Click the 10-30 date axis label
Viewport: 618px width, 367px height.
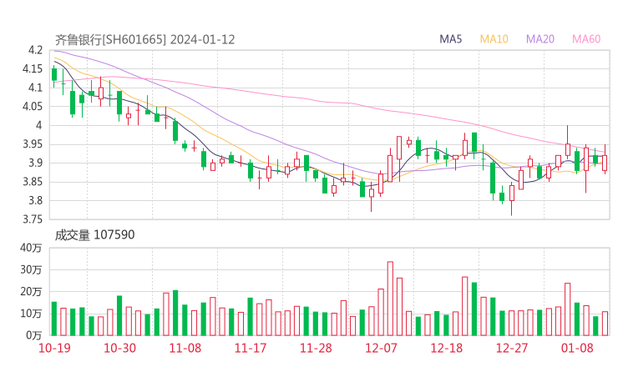pyautogui.click(x=119, y=348)
